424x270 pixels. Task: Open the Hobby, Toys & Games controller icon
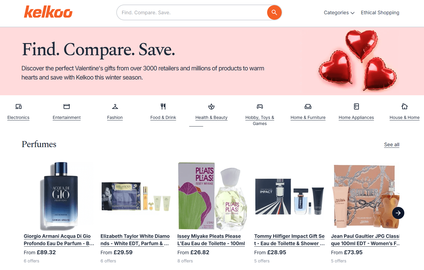click(x=260, y=106)
